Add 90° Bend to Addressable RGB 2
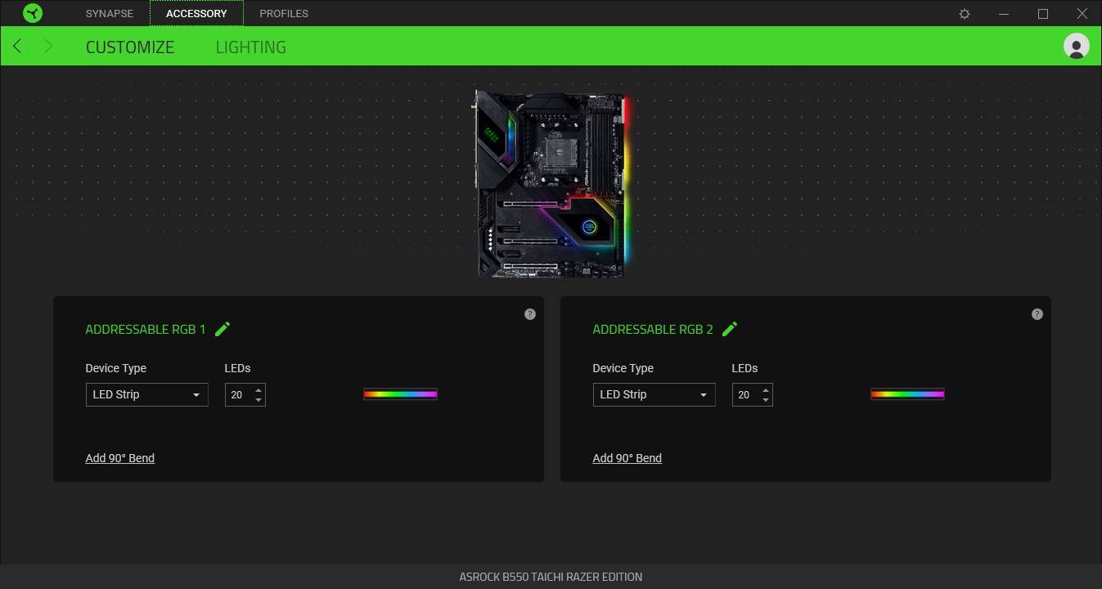This screenshot has height=589, width=1102. tap(627, 458)
